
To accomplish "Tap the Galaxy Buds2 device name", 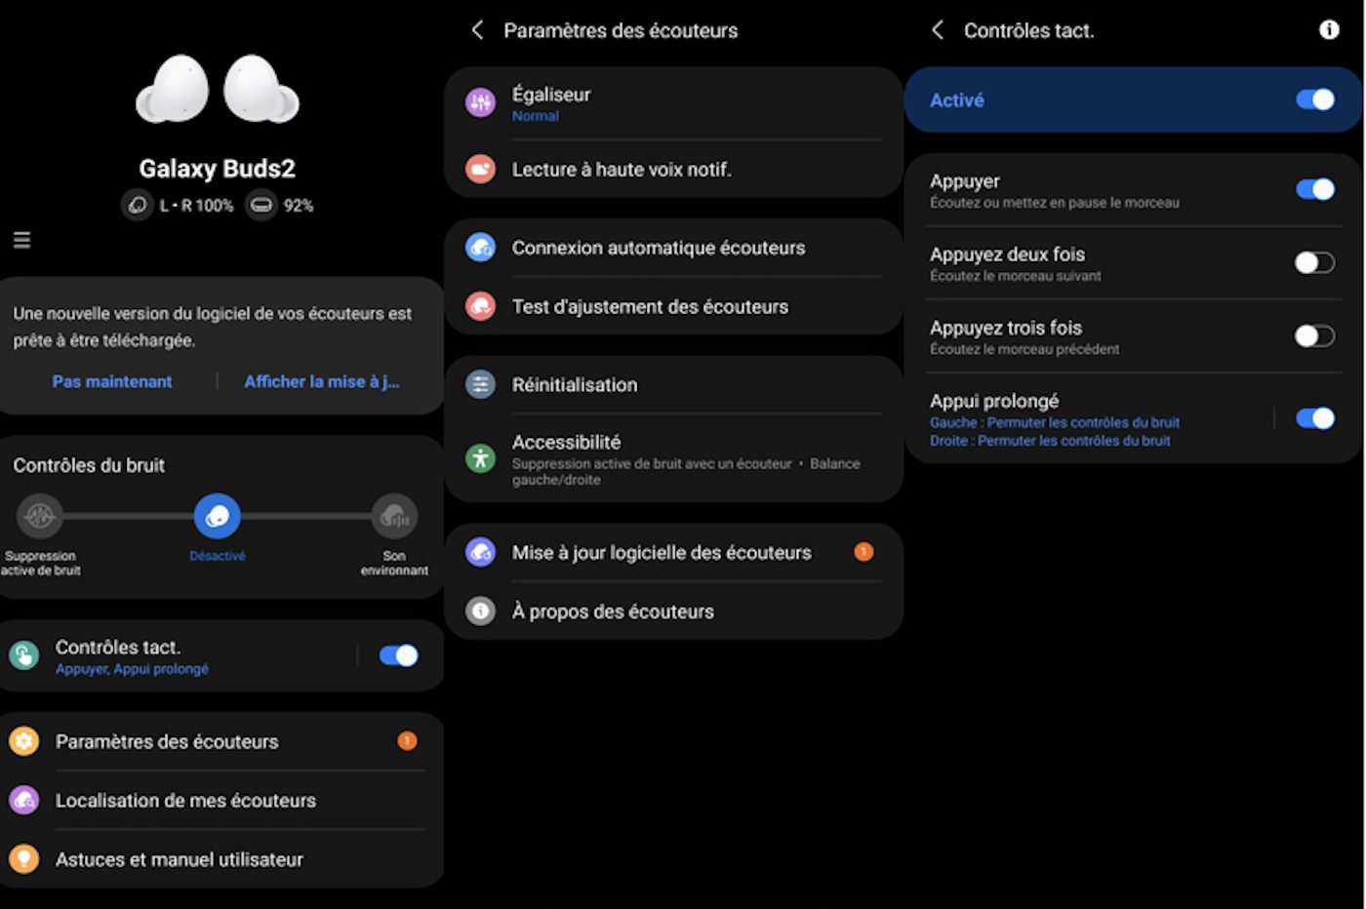I will pyautogui.click(x=217, y=169).
